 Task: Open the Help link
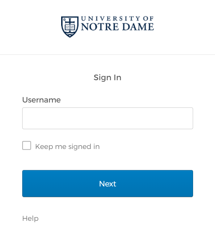coord(30,218)
